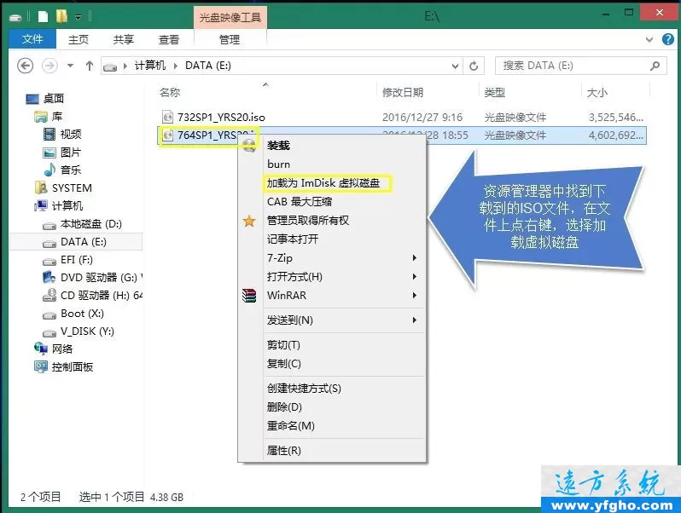681x513 pixels.
Task: Click the Forward navigation arrow
Action: pyautogui.click(x=49, y=66)
